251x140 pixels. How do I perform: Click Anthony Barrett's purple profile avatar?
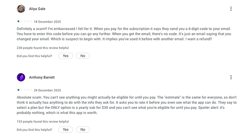pos(21,77)
